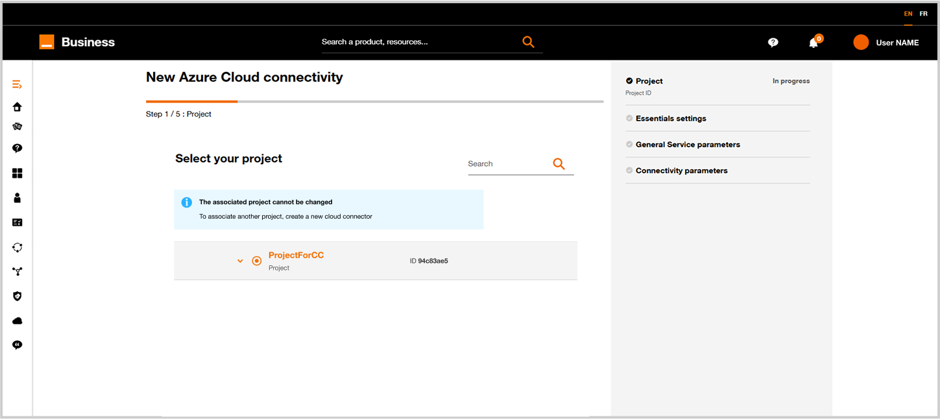Click the top product search magnifier
940x419 pixels.
(528, 42)
